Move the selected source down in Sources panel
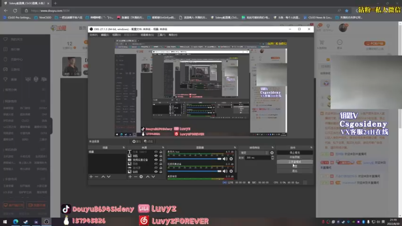This screenshot has height=226, width=402. point(153,177)
